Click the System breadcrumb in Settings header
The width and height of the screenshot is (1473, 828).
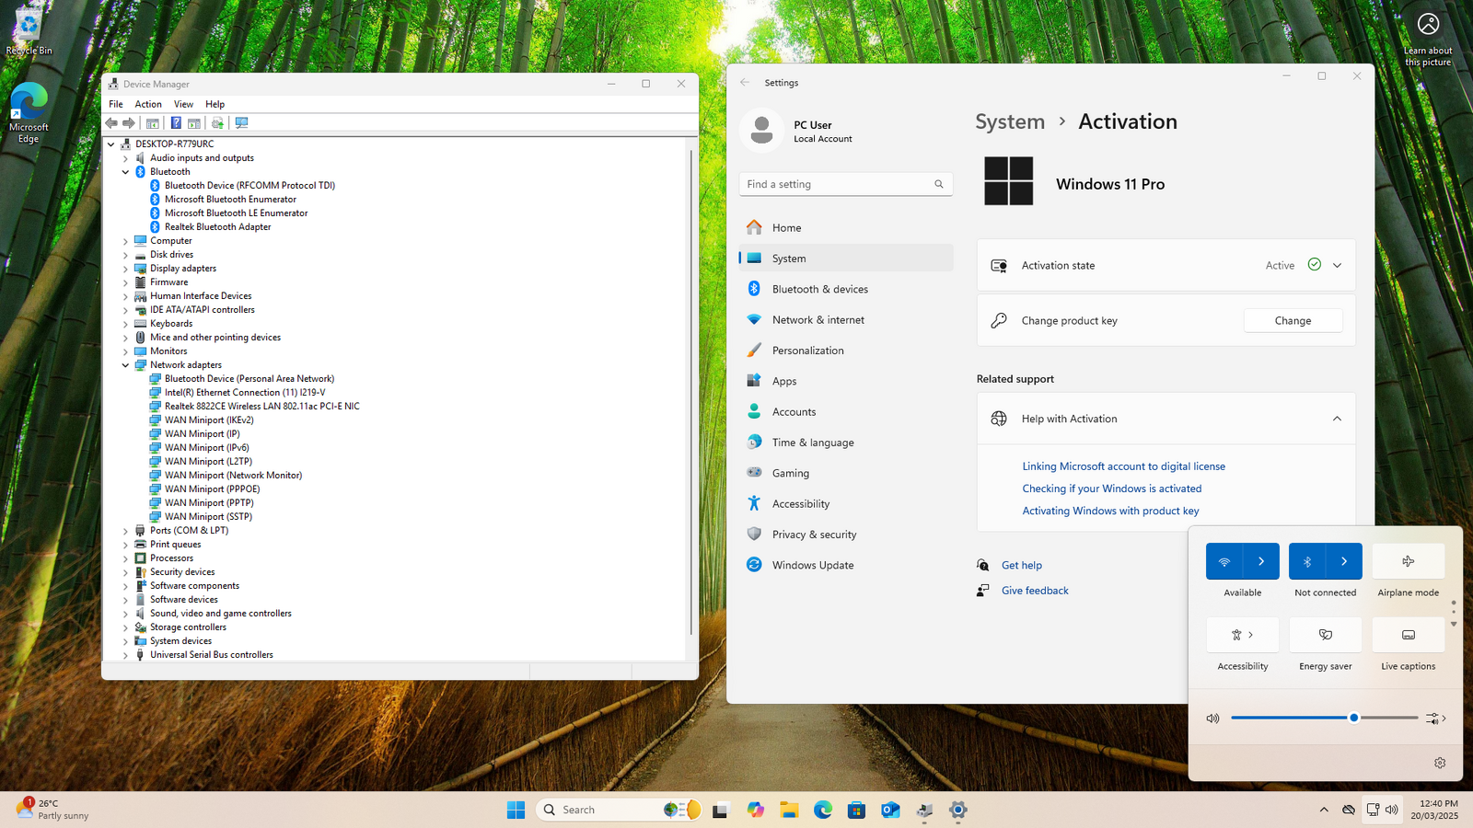click(x=1010, y=121)
